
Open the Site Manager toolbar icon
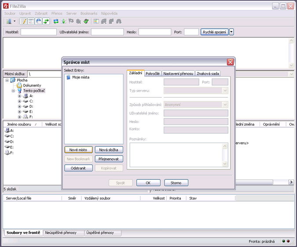[9, 22]
